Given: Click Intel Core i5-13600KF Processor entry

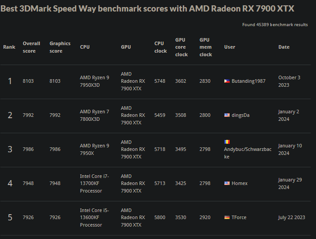Looking at the screenshot, I should point(94,217).
